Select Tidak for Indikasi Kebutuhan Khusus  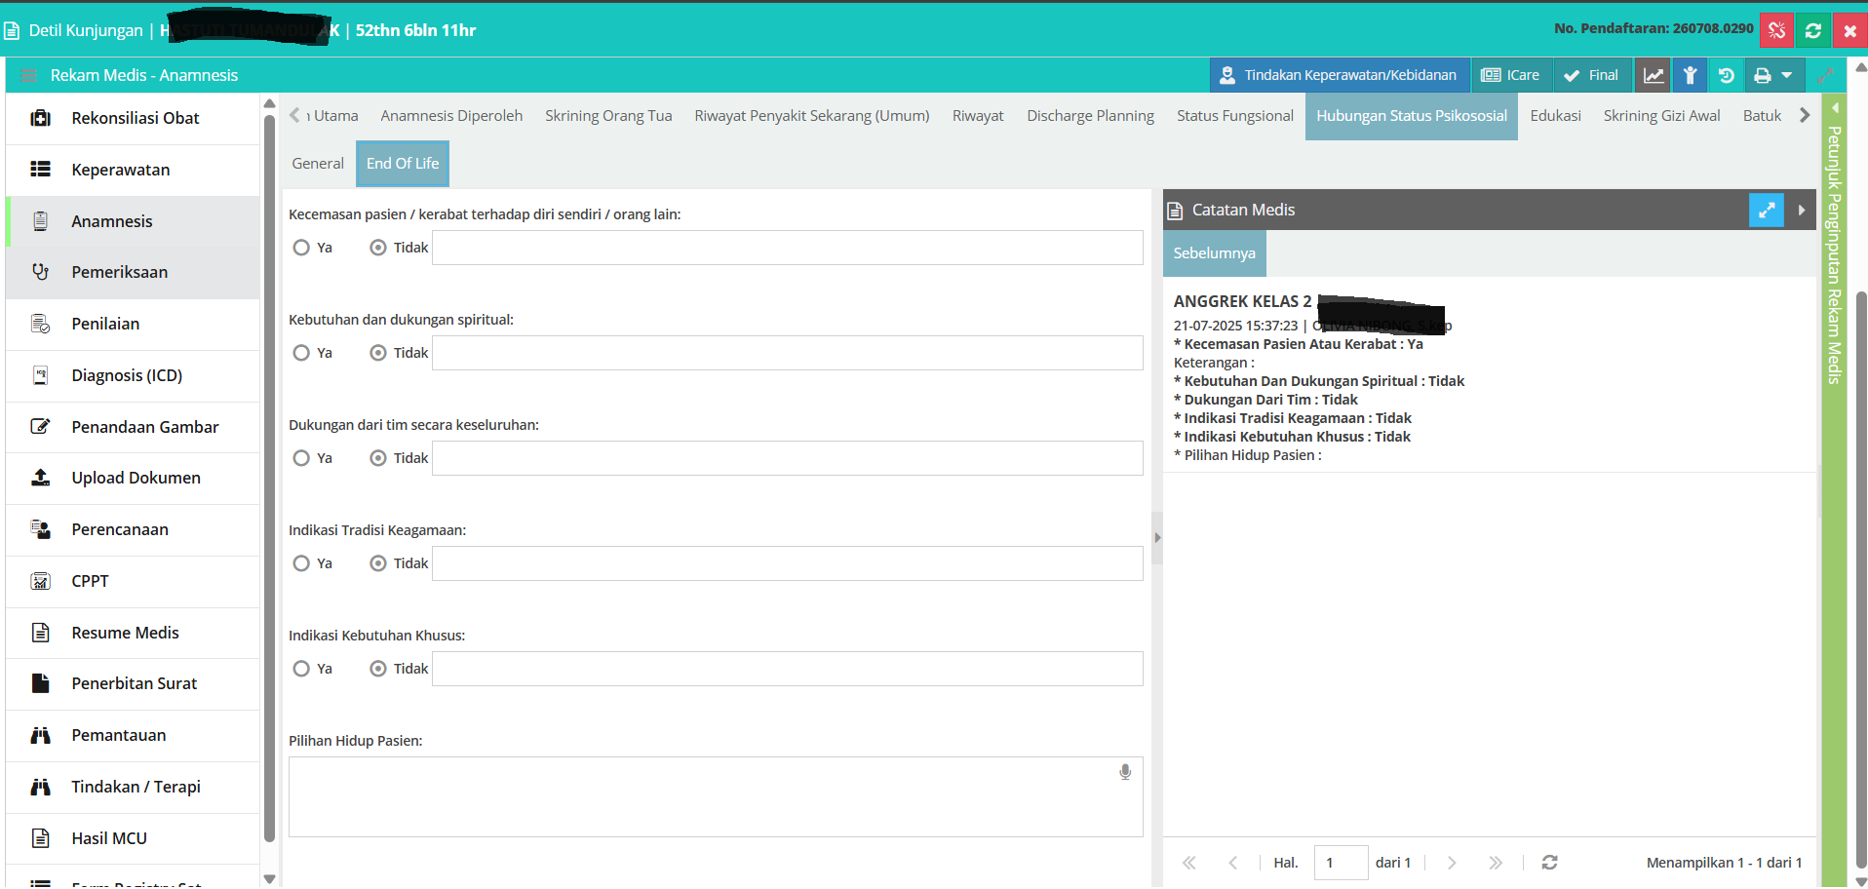click(x=378, y=669)
